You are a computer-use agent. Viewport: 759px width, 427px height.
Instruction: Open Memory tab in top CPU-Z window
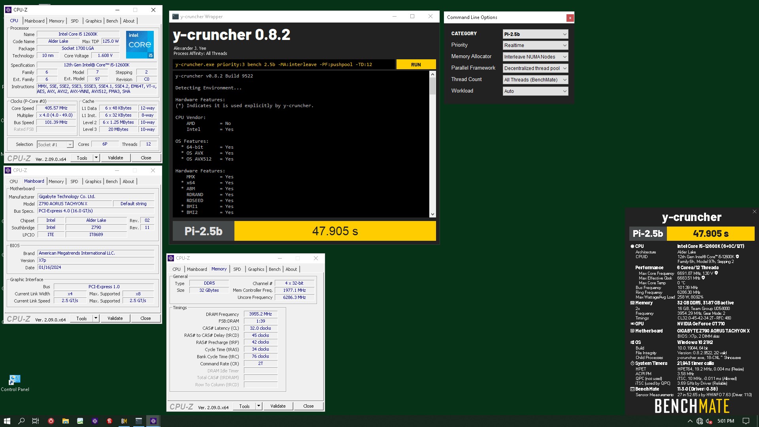click(x=57, y=21)
